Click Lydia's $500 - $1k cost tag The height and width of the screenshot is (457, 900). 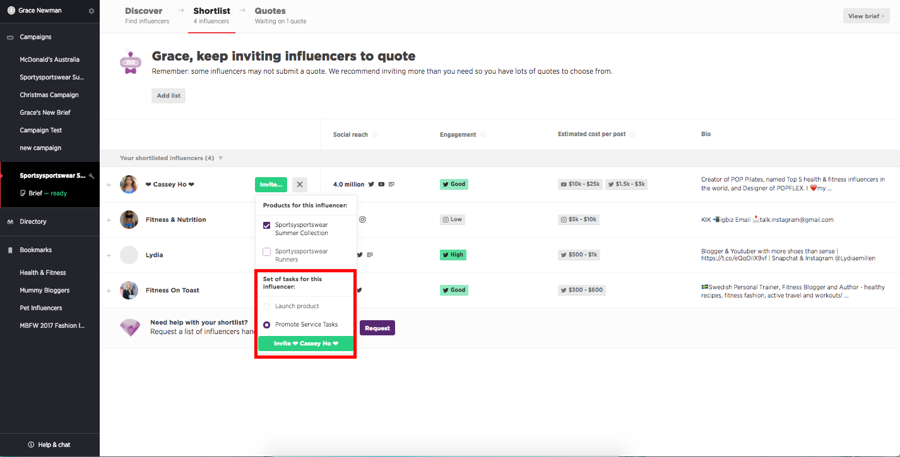tap(579, 255)
